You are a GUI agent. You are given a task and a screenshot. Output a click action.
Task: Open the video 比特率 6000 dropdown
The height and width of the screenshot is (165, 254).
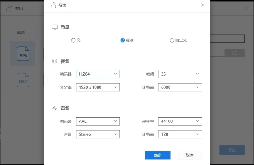click(x=180, y=87)
